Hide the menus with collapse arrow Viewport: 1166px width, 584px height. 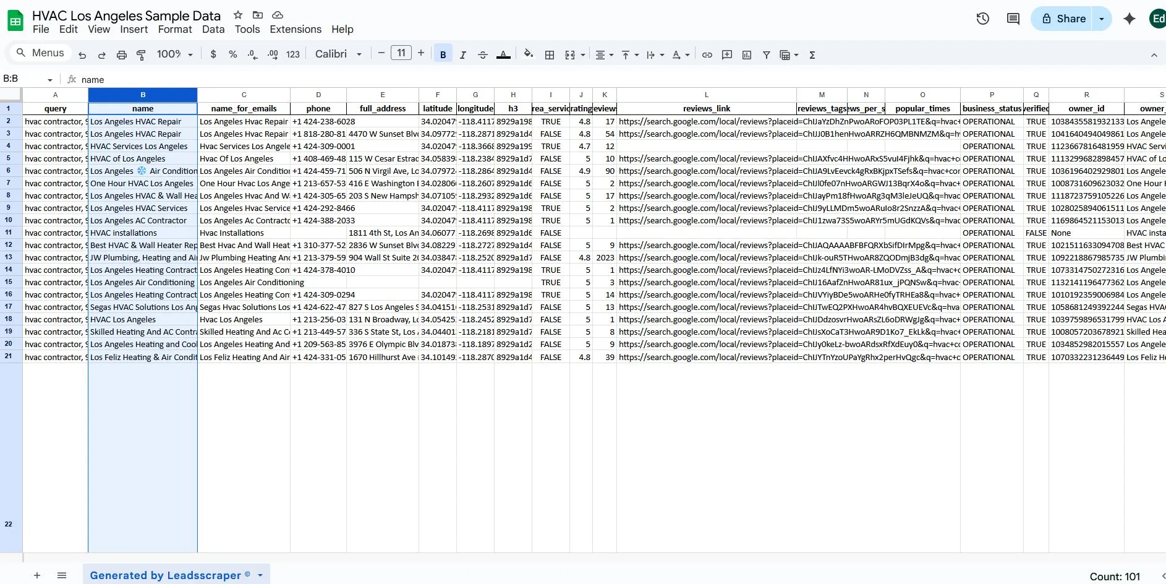click(1154, 55)
